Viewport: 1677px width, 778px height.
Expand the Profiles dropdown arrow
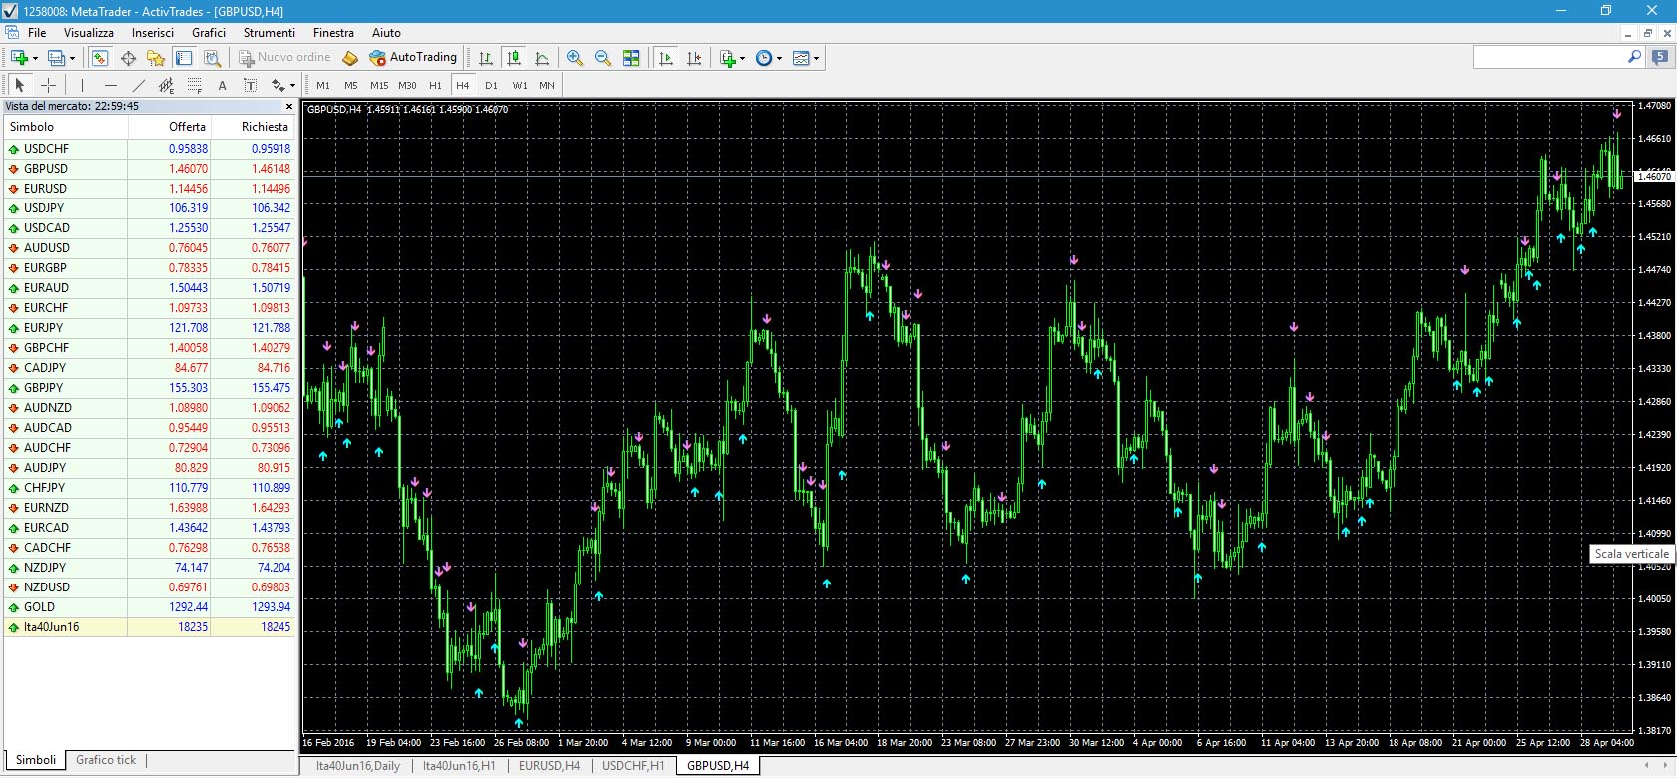coord(73,58)
